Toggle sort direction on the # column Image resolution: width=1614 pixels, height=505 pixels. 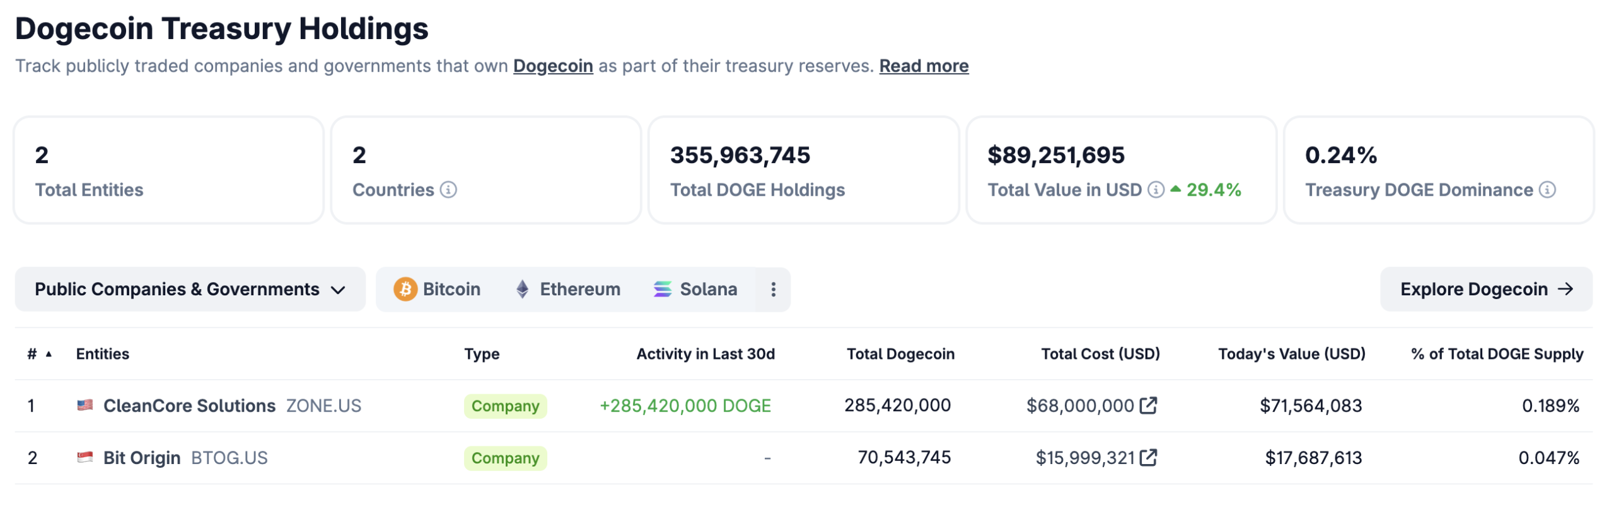coord(39,354)
